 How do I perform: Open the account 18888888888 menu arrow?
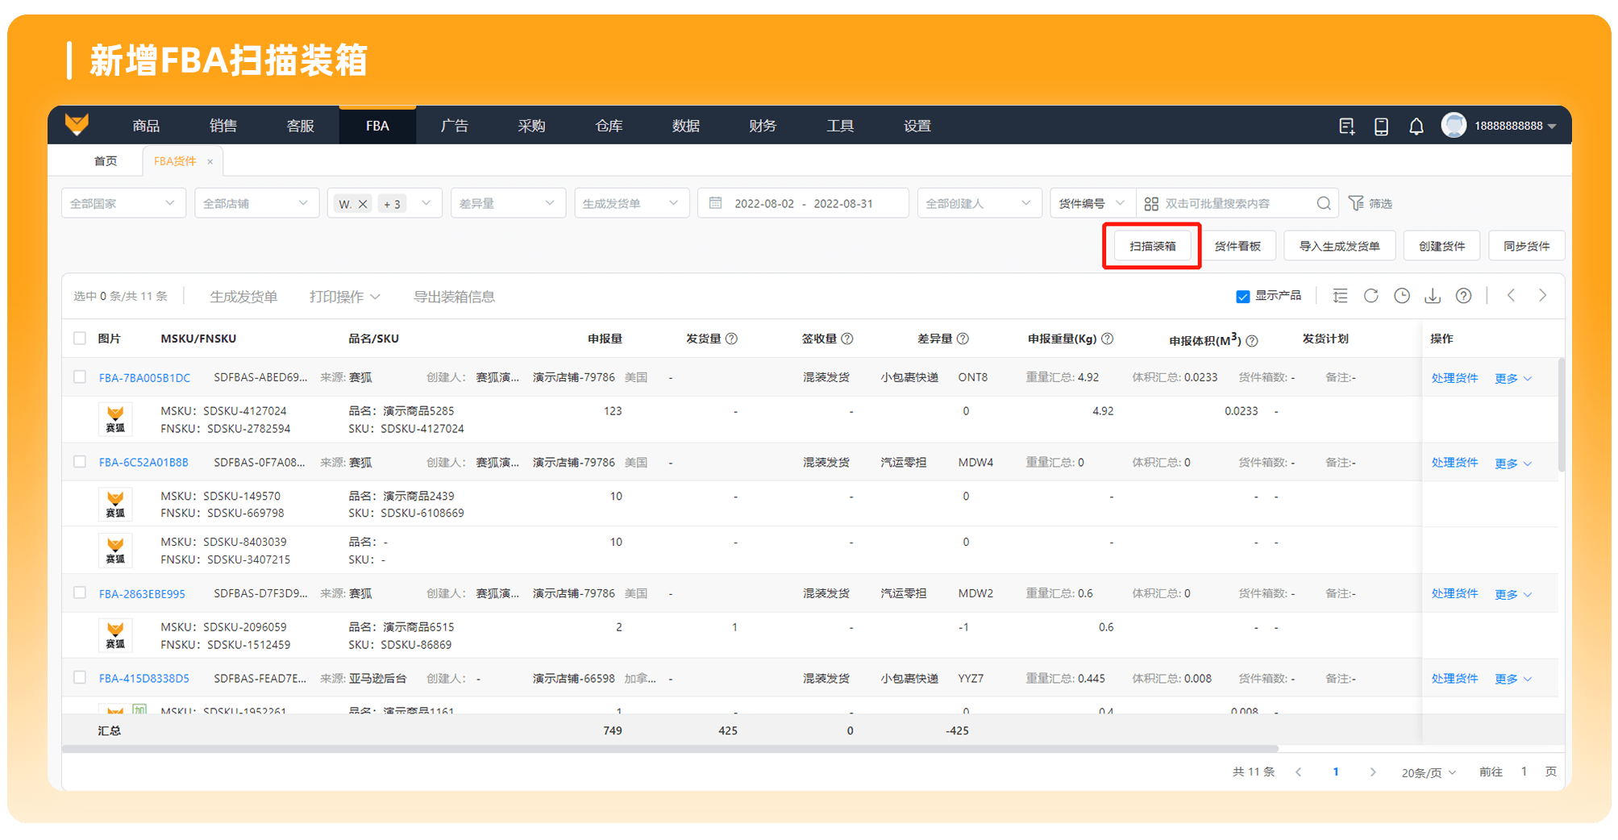tap(1552, 127)
